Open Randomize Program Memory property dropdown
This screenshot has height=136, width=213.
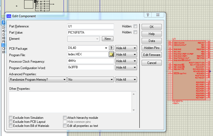pyautogui.click(x=38, y=80)
